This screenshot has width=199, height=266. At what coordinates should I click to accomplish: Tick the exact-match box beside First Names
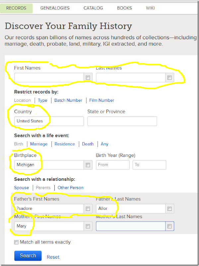click(88, 77)
